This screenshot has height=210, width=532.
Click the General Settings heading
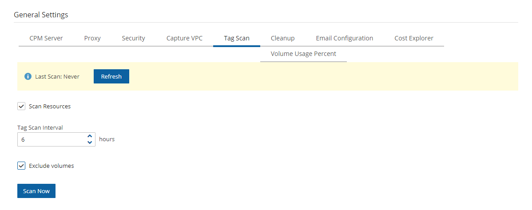pyautogui.click(x=41, y=15)
